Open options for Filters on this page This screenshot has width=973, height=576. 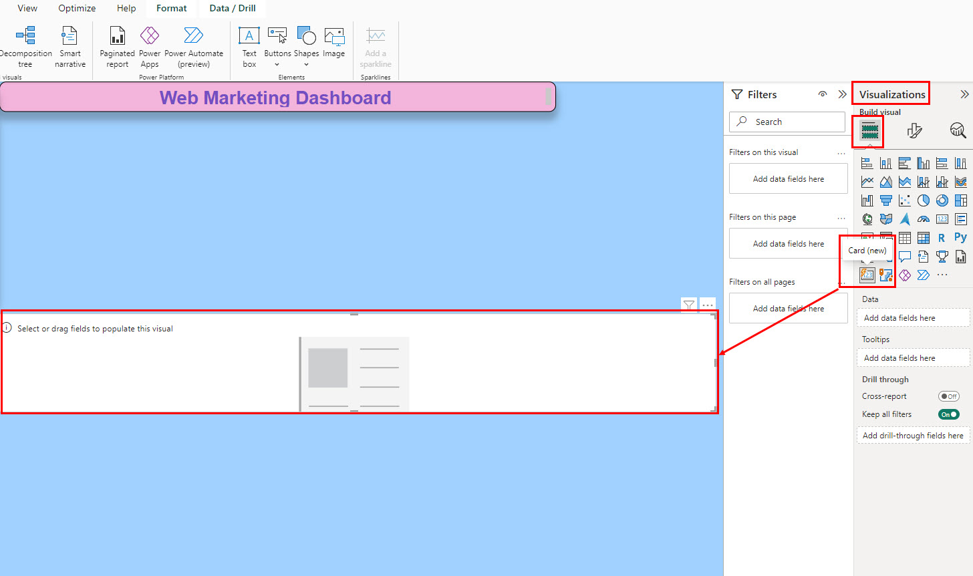841,218
